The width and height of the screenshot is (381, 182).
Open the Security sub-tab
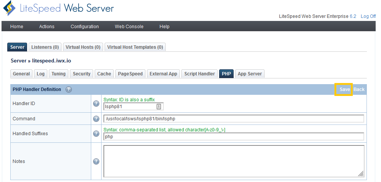point(81,73)
